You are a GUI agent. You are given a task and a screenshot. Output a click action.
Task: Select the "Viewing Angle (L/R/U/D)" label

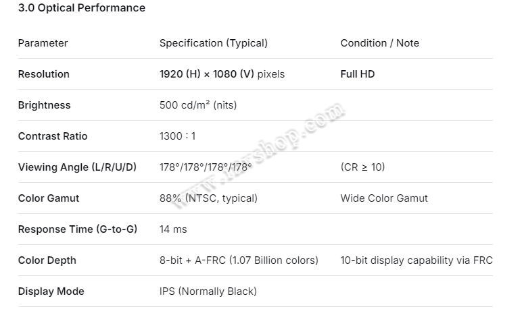pos(77,167)
